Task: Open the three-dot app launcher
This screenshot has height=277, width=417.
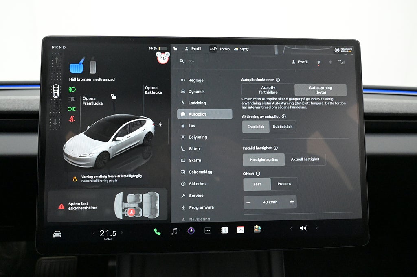Action: [x=208, y=231]
